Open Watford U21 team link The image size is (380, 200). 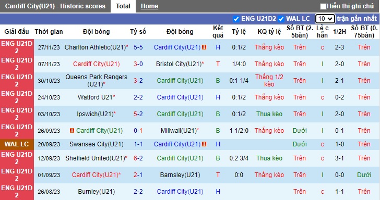coord(95,97)
